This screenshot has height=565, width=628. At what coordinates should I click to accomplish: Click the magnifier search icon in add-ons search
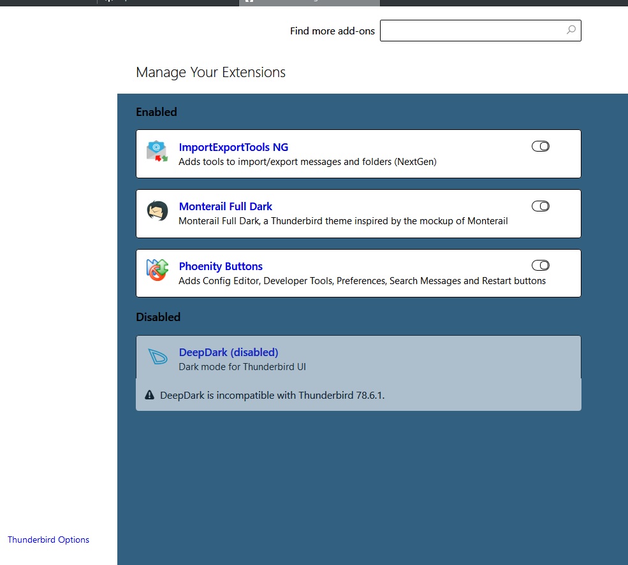tap(571, 30)
